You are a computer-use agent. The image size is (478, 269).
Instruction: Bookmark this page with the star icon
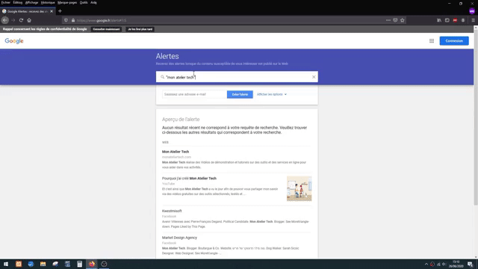coord(403,20)
